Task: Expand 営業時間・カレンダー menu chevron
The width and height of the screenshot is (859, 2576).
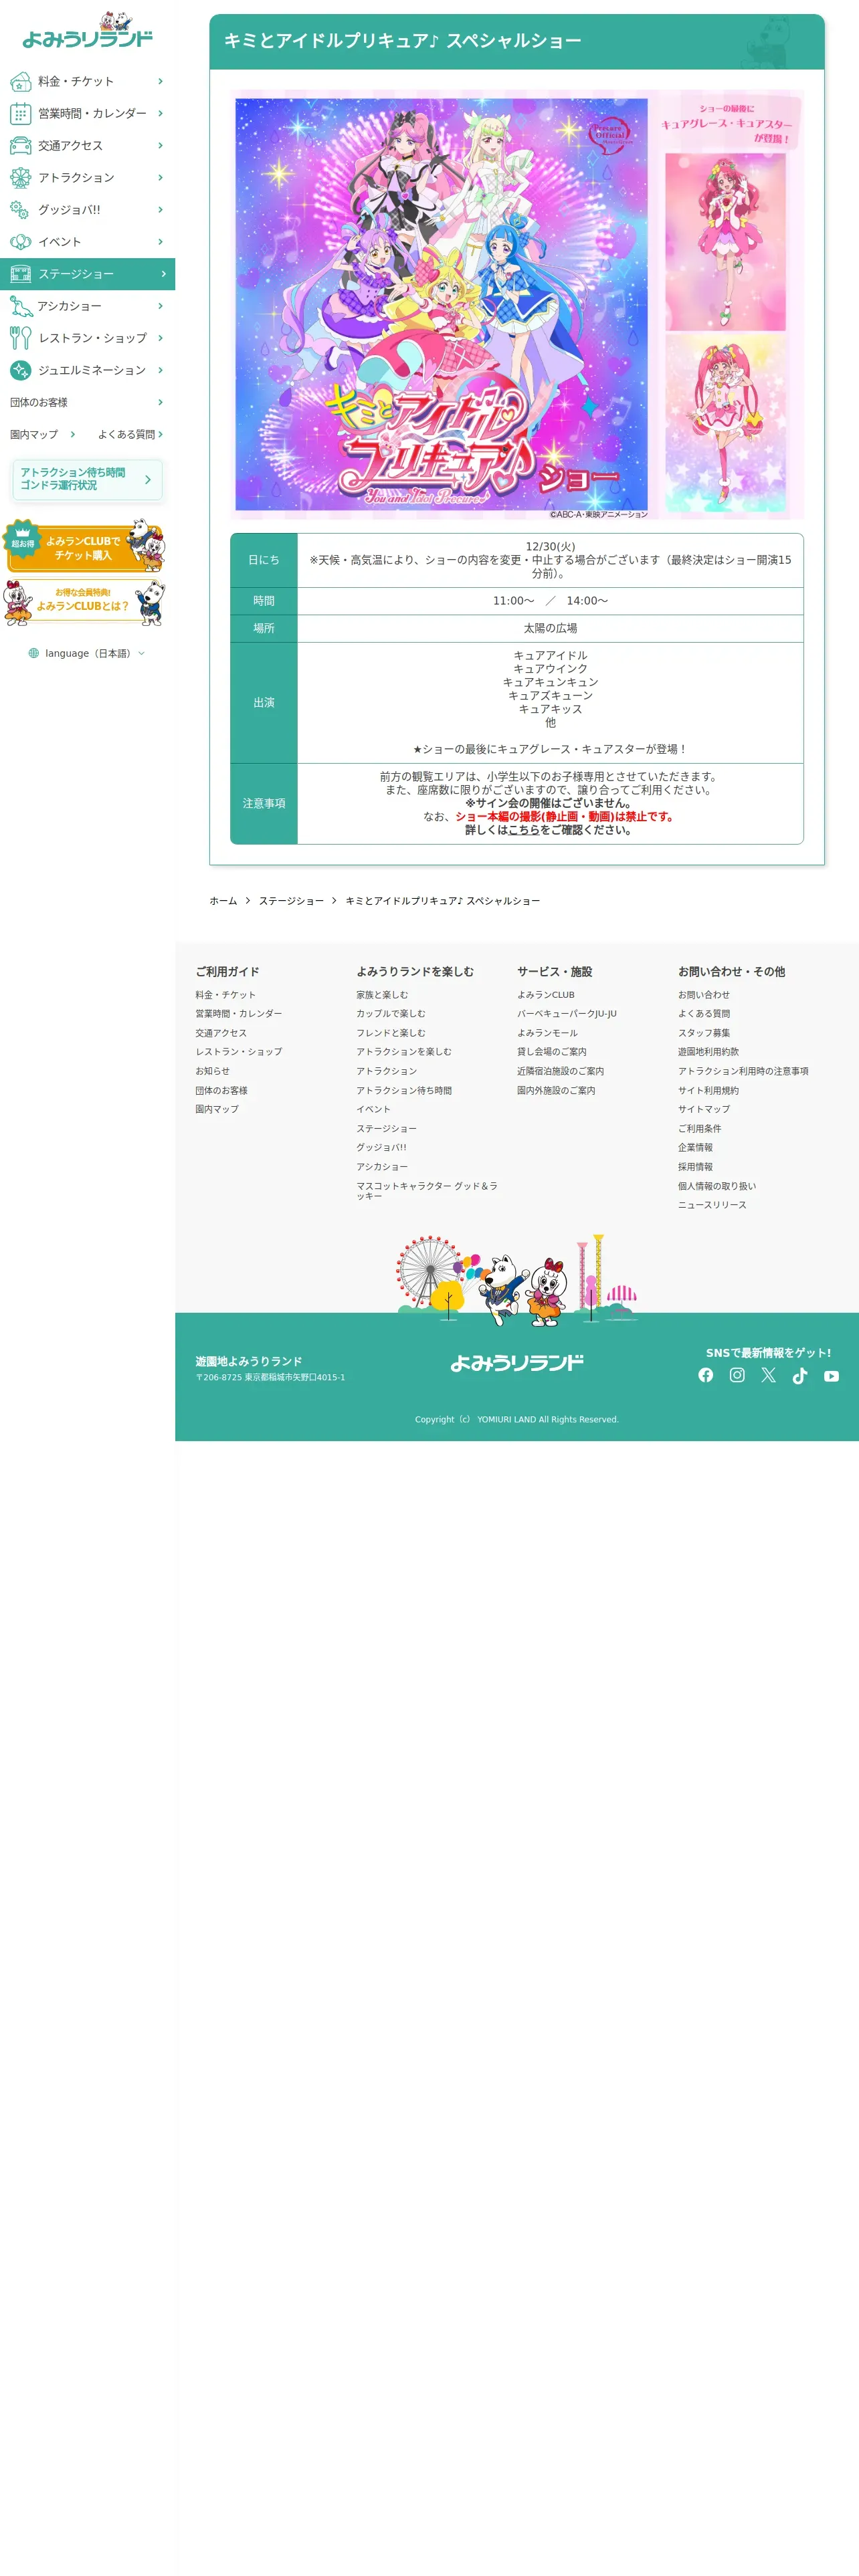Action: point(160,114)
